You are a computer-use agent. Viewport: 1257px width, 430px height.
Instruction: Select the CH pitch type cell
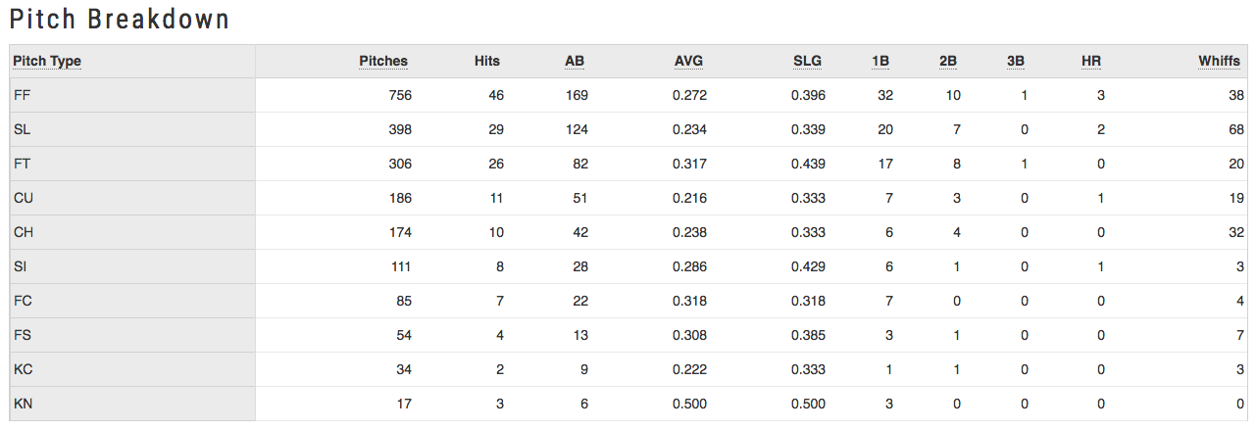(x=132, y=232)
